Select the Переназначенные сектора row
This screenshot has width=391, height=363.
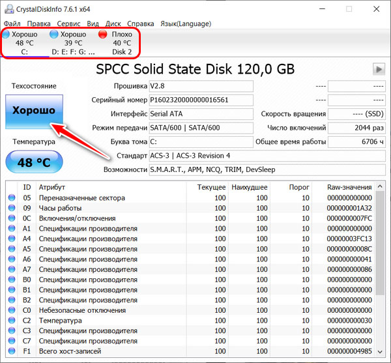click(190, 197)
